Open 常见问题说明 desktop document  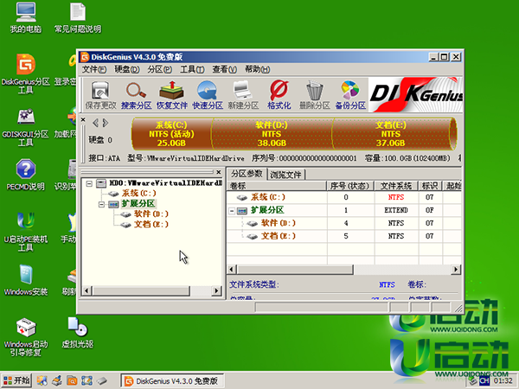click(78, 18)
